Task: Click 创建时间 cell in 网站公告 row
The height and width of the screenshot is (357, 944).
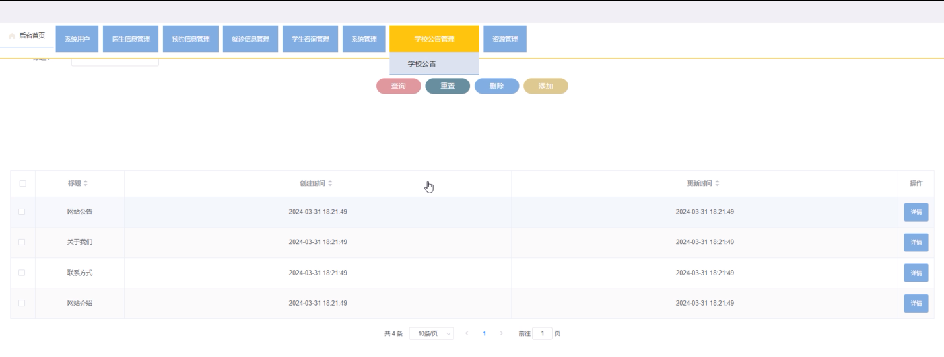Action: [x=318, y=212]
